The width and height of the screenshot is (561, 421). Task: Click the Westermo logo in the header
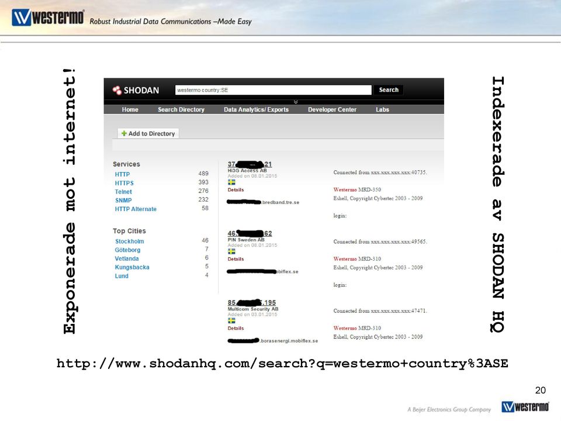pyautogui.click(x=48, y=18)
